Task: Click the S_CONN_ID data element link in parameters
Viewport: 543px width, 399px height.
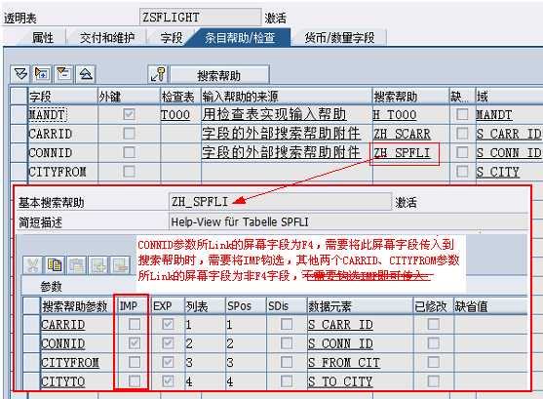Action: click(340, 343)
